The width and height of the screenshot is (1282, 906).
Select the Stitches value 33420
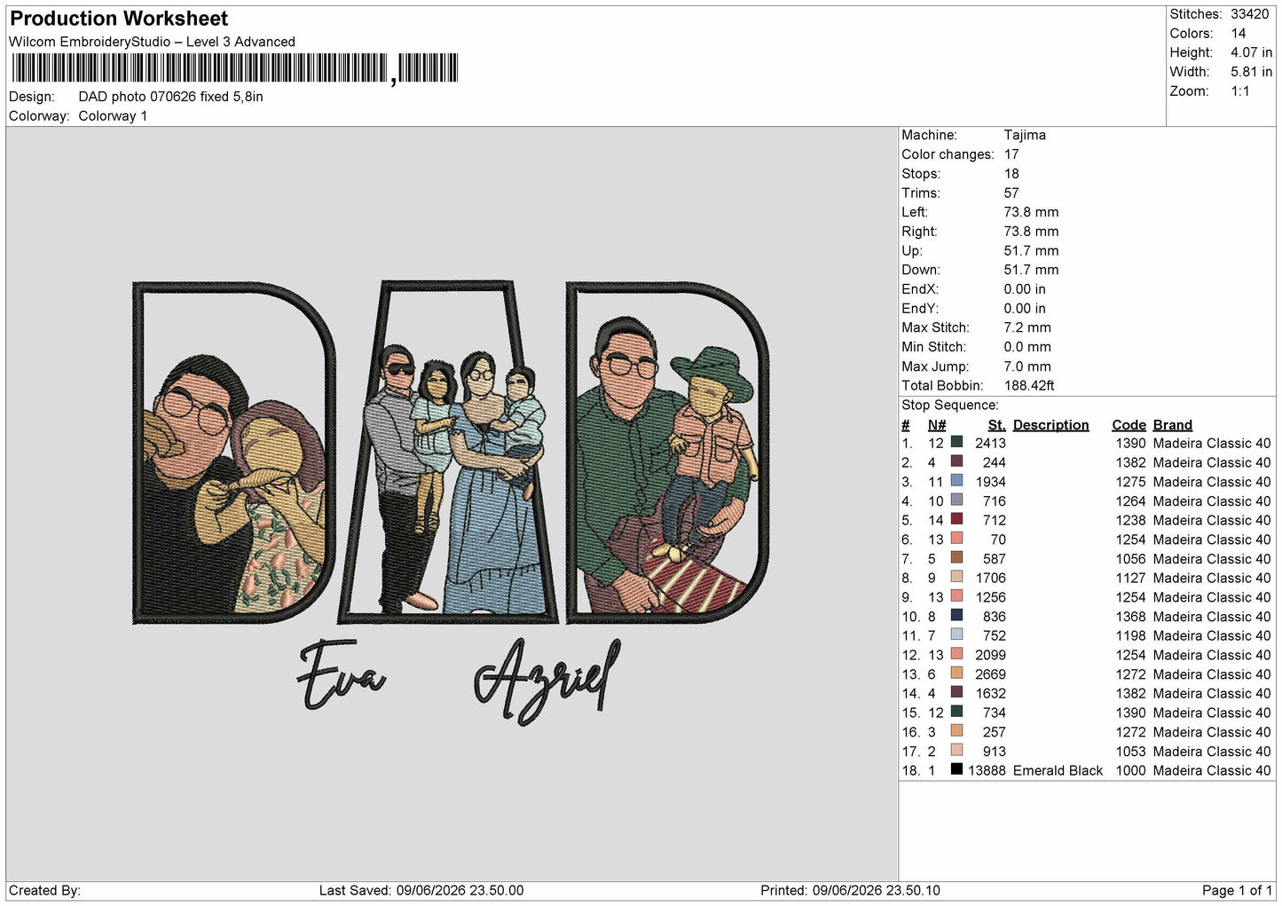tap(1250, 14)
